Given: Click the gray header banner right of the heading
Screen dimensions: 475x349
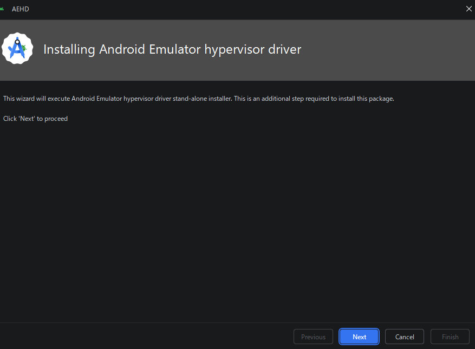Looking at the screenshot, I should coord(390,50).
